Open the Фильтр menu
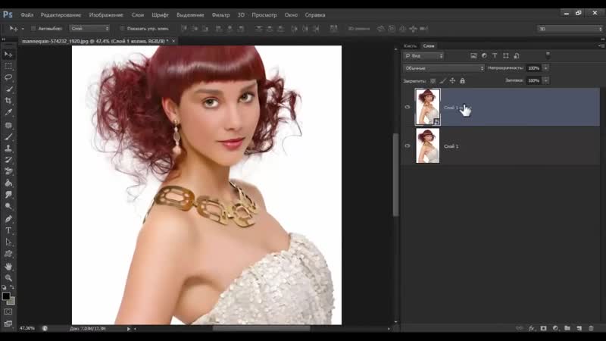This screenshot has height=341, width=606. point(220,14)
